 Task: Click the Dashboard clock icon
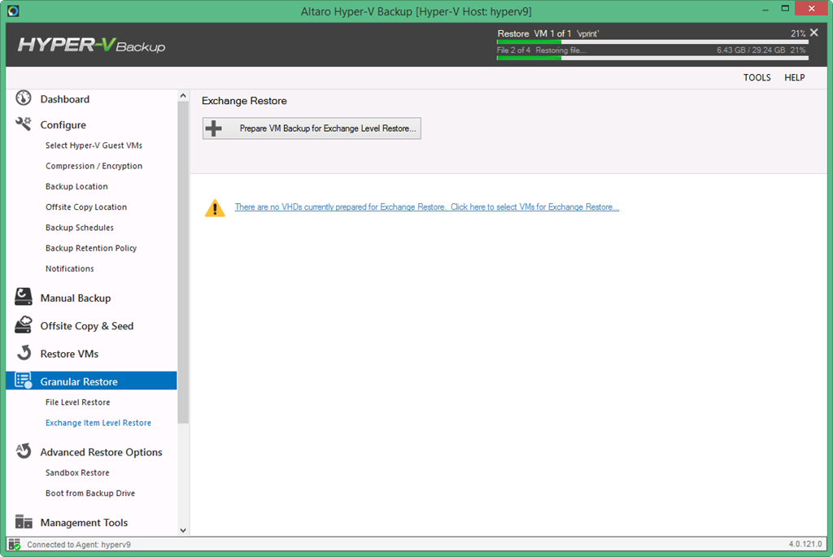[24, 98]
